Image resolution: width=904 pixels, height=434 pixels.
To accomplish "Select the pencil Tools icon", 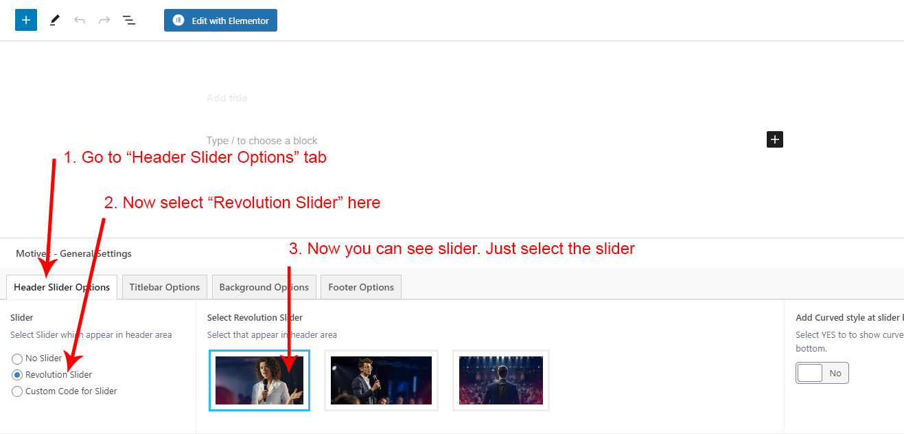I will (55, 21).
